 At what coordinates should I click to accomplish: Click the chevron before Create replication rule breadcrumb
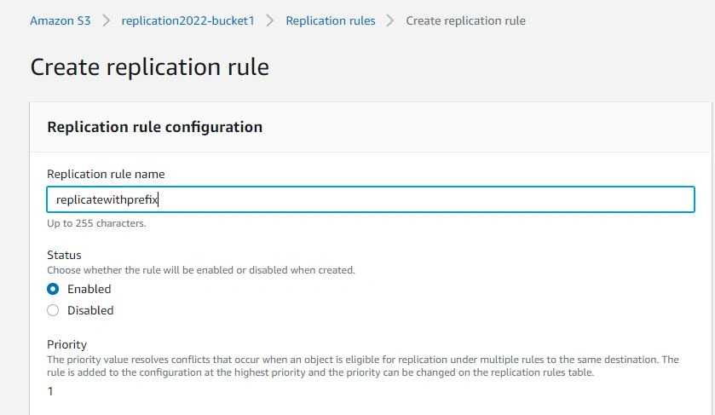(389, 20)
